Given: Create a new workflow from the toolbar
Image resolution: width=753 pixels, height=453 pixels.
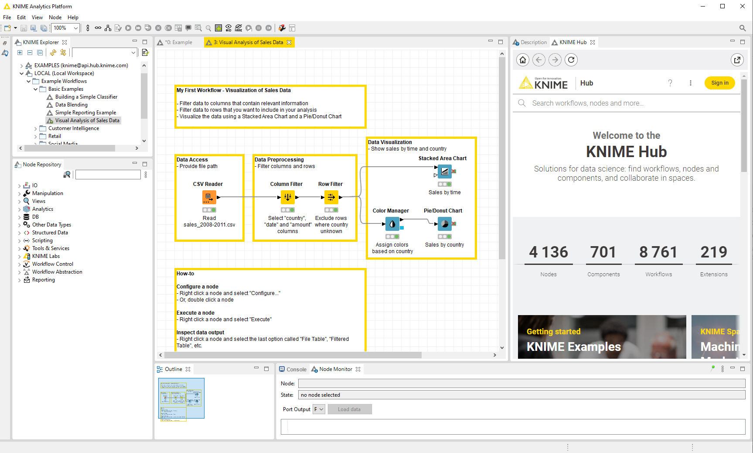Looking at the screenshot, I should 7,28.
